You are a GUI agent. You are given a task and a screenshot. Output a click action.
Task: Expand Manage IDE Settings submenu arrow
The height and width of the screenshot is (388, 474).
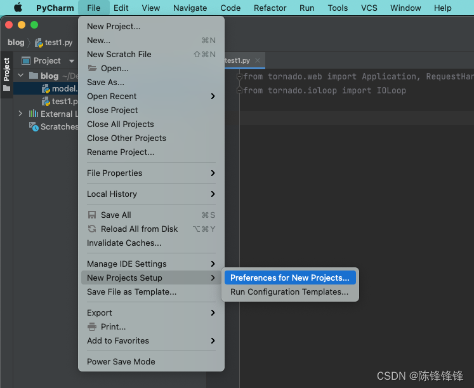click(x=213, y=264)
